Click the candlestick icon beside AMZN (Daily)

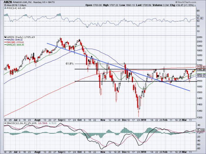[5, 37]
